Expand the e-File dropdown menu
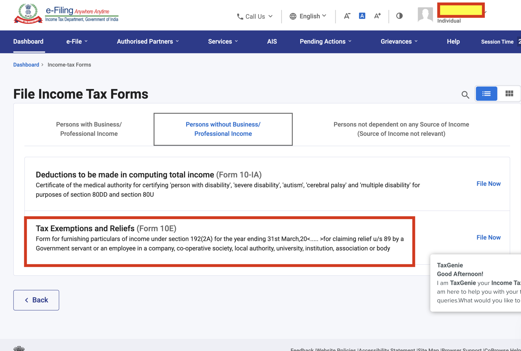Screen dimensions: 521x351 pos(76,41)
